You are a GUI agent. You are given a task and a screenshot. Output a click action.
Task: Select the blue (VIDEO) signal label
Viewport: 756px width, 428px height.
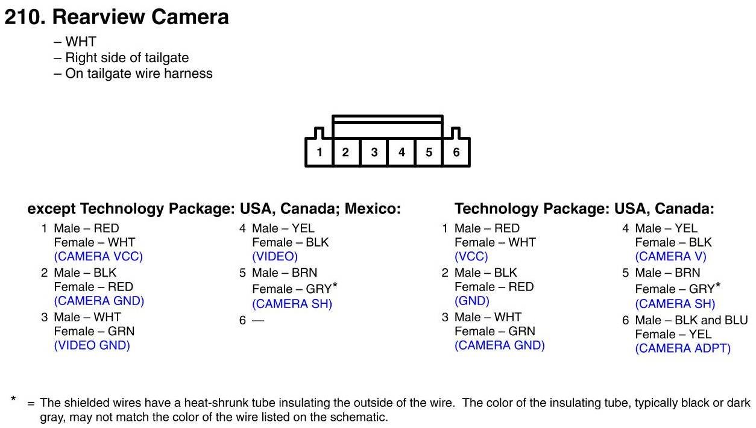pyautogui.click(x=275, y=256)
